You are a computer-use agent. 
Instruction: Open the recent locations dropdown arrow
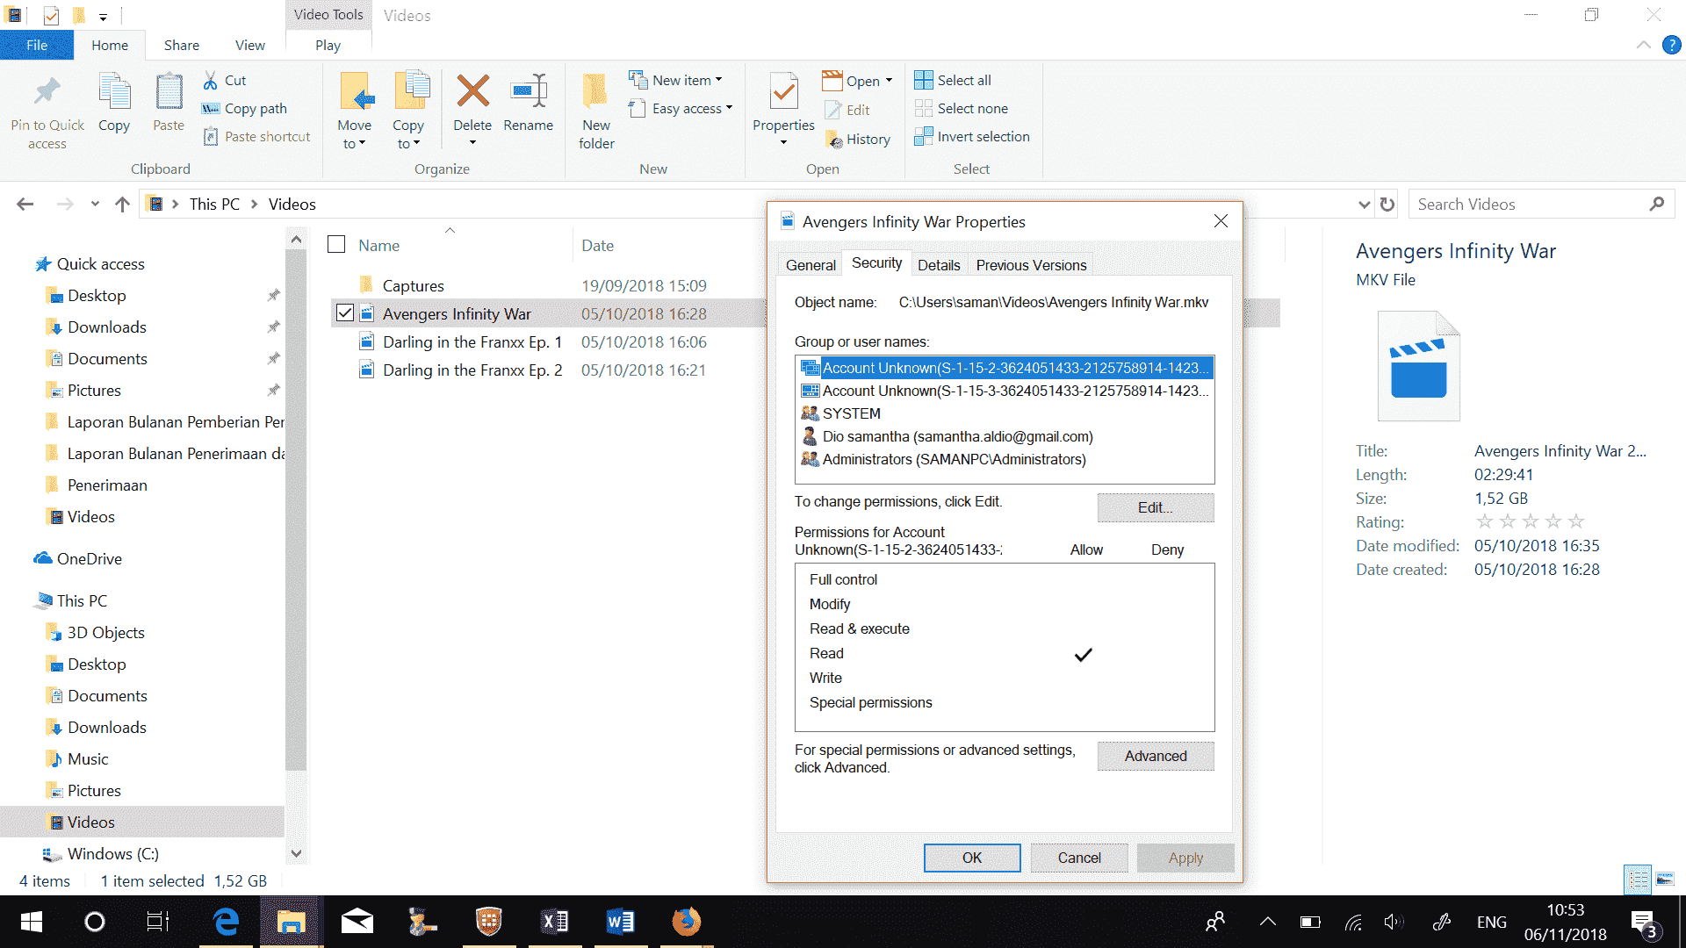click(x=95, y=204)
